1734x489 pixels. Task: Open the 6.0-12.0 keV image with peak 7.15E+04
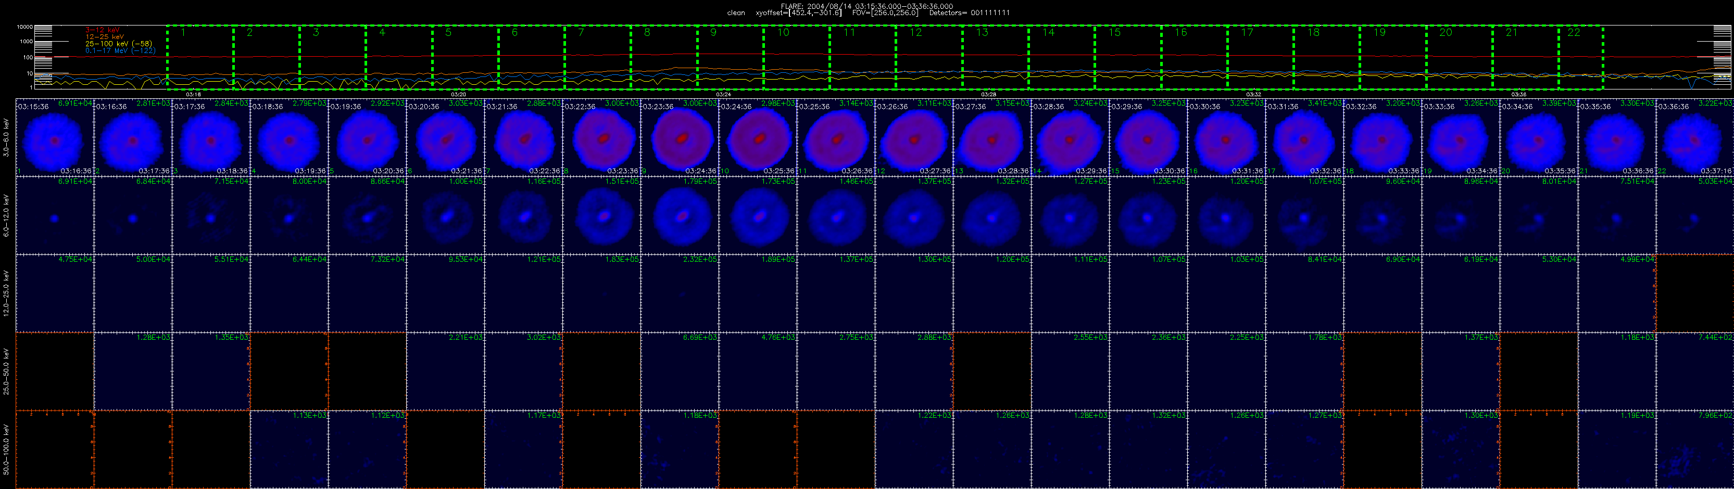coord(211,215)
